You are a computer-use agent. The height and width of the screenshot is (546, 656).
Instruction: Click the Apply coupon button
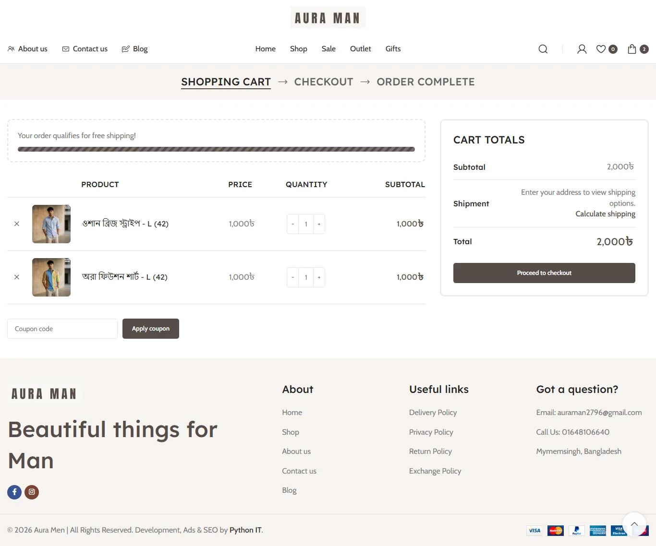coord(151,329)
